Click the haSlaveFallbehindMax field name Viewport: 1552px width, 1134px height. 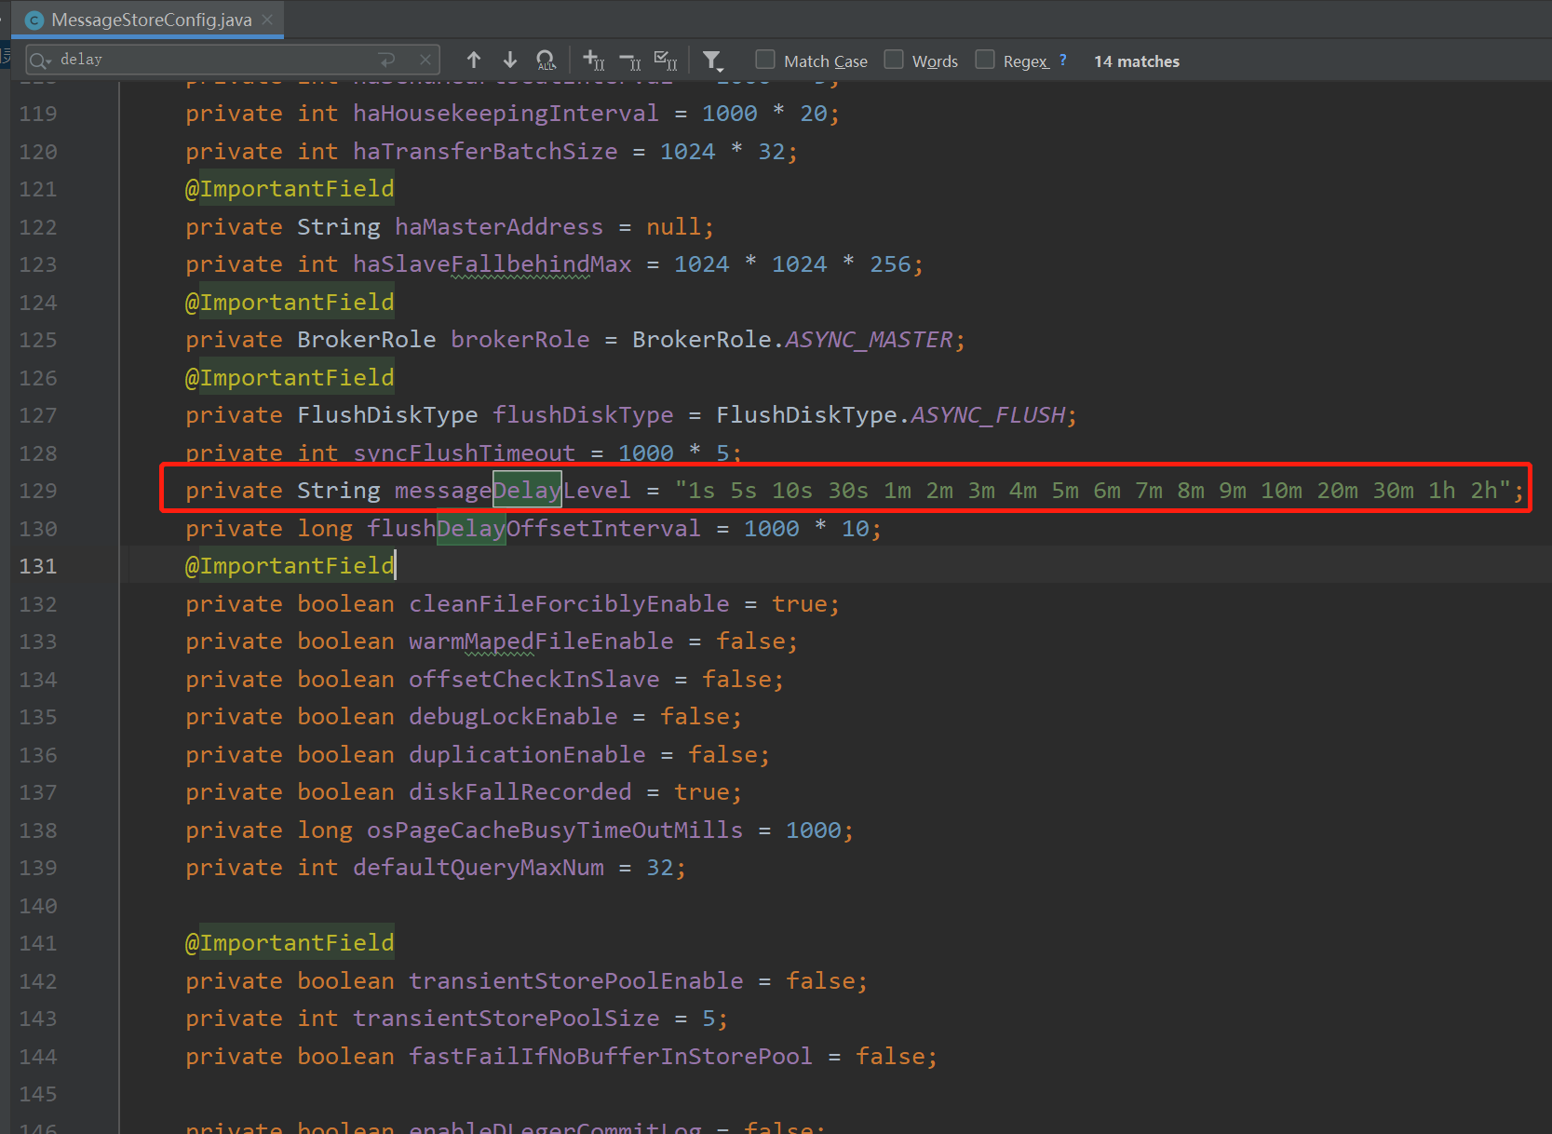pyautogui.click(x=493, y=265)
